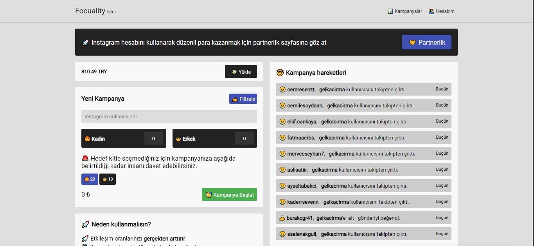Click the Partnerlik button
534x246 pixels.
click(427, 42)
